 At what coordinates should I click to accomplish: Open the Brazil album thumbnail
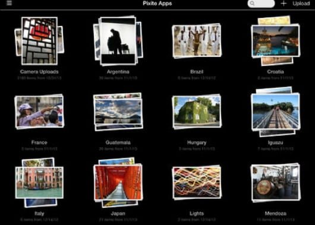[197, 41]
